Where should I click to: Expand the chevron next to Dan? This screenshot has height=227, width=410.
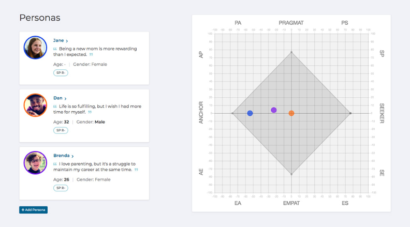[x=66, y=98]
